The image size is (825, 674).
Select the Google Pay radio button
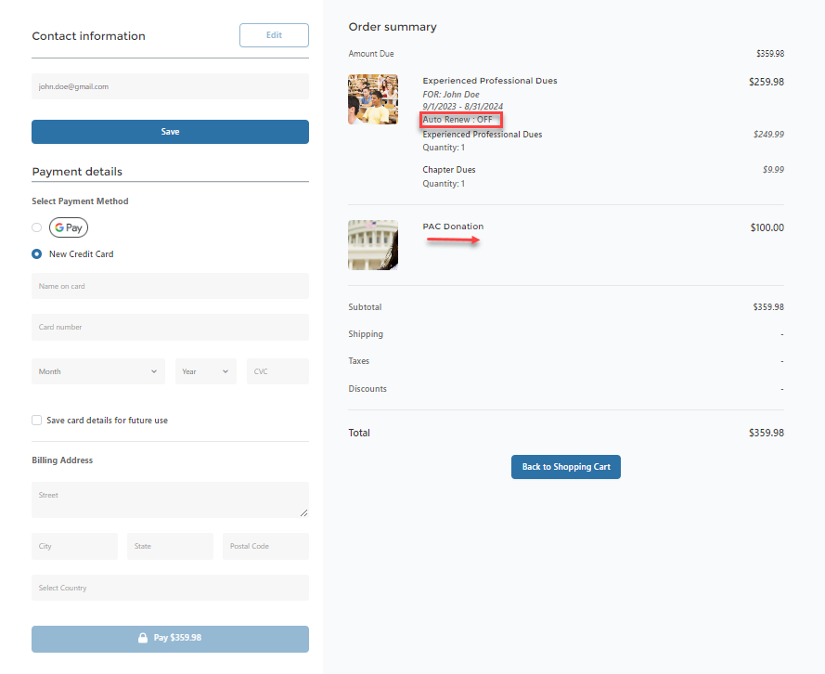pyautogui.click(x=37, y=227)
